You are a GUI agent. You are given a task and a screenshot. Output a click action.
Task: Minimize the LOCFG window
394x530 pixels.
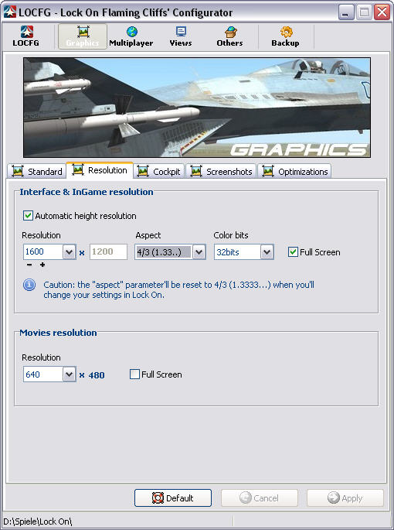[346, 12]
